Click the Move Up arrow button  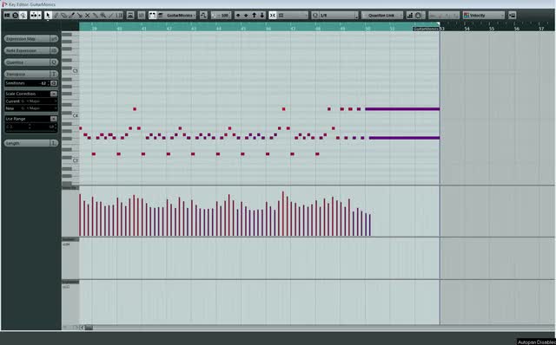click(254, 16)
